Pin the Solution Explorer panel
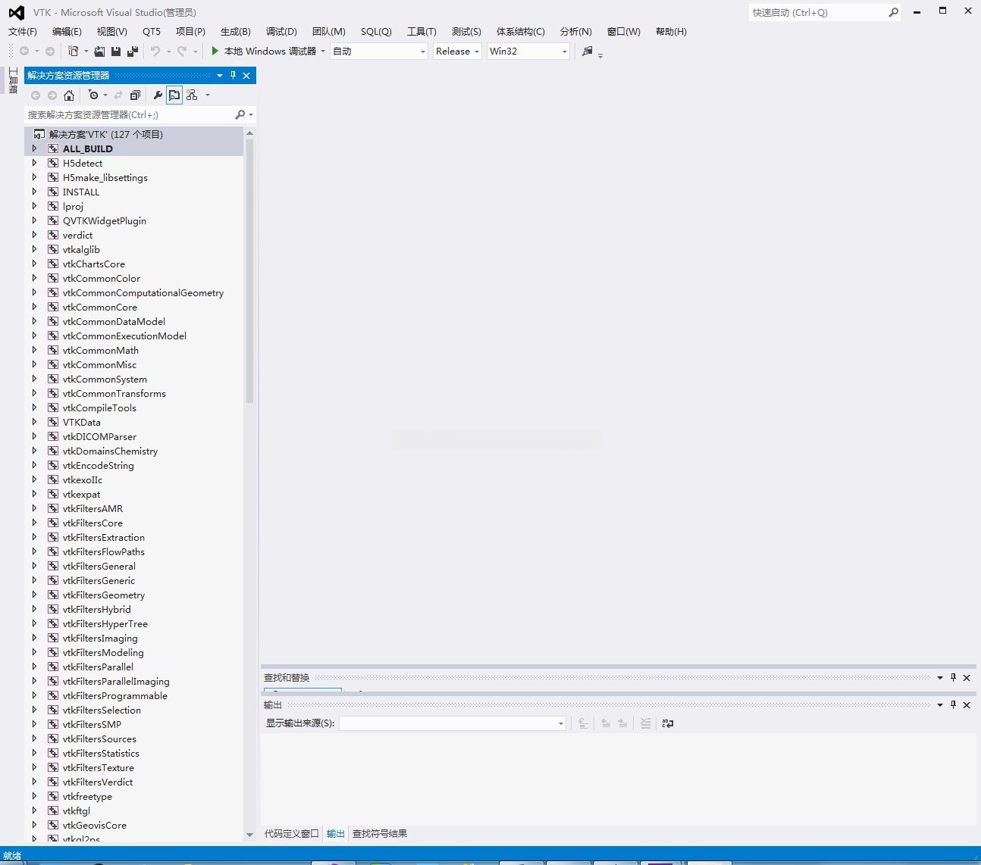The image size is (981, 865). (233, 75)
